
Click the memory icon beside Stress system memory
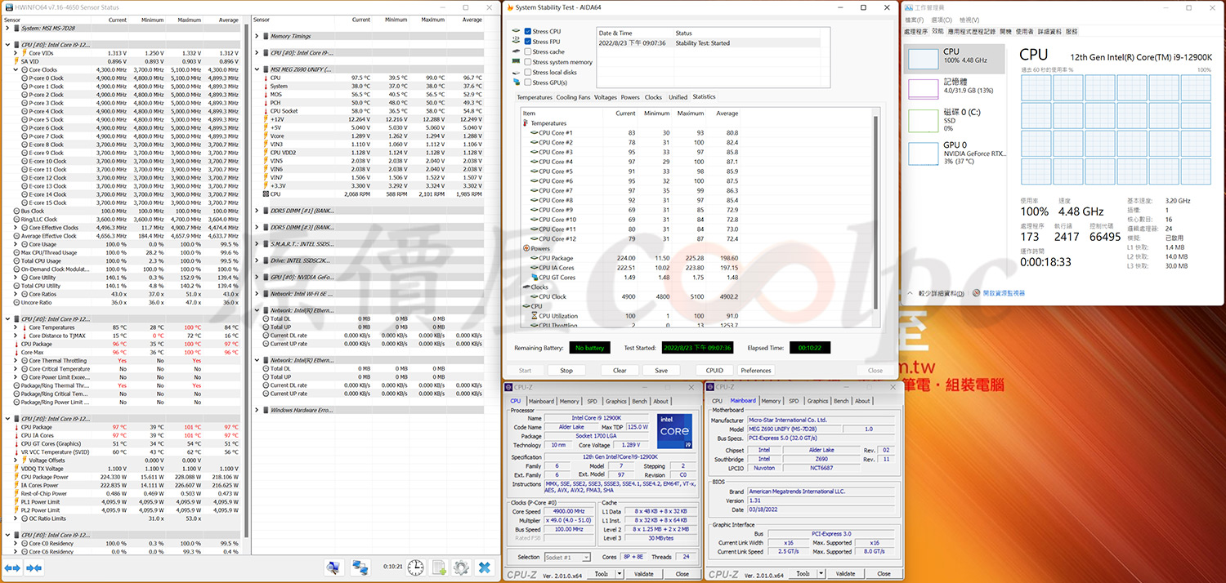coord(516,62)
